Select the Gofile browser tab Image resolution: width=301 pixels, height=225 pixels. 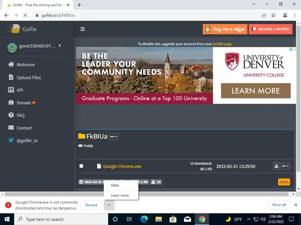click(38, 5)
